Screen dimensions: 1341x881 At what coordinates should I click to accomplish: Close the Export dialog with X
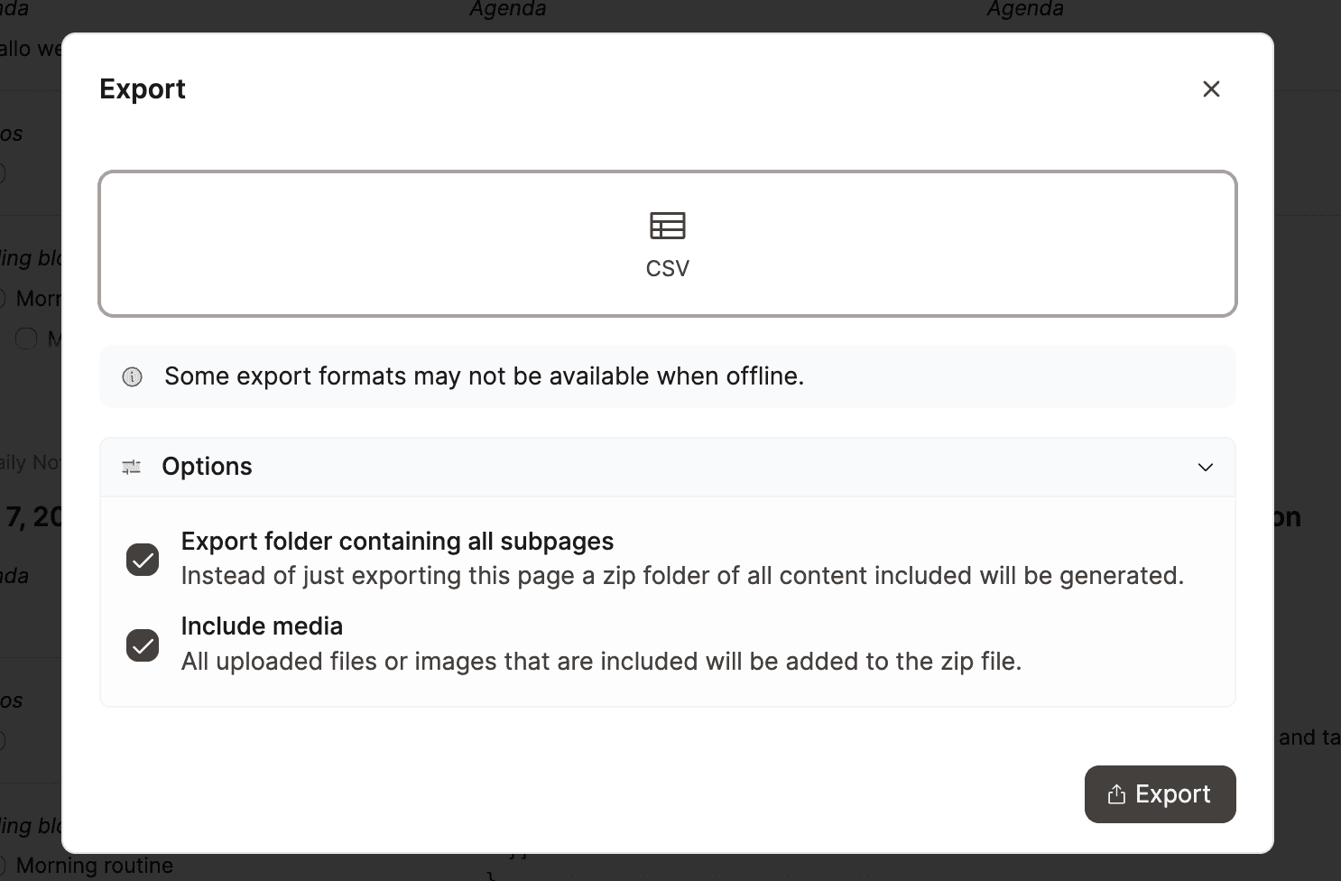coord(1211,88)
